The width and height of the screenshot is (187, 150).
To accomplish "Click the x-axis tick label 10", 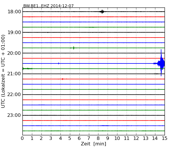I will click(x=117, y=138).
